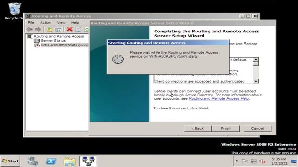The image size is (298, 167).
Task: Click the Forward arrow toolbar icon
Action: (38, 29)
